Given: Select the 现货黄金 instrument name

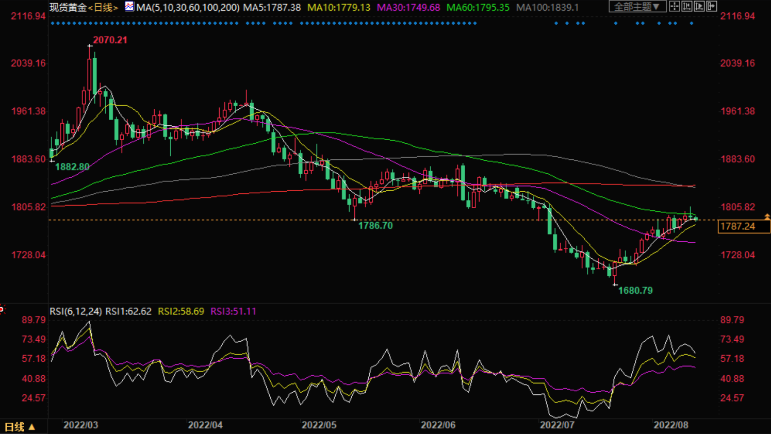Looking at the screenshot, I should pos(68,7).
